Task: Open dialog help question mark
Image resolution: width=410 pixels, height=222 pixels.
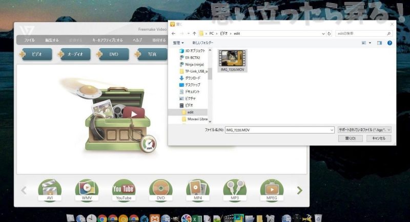Action: [x=389, y=43]
